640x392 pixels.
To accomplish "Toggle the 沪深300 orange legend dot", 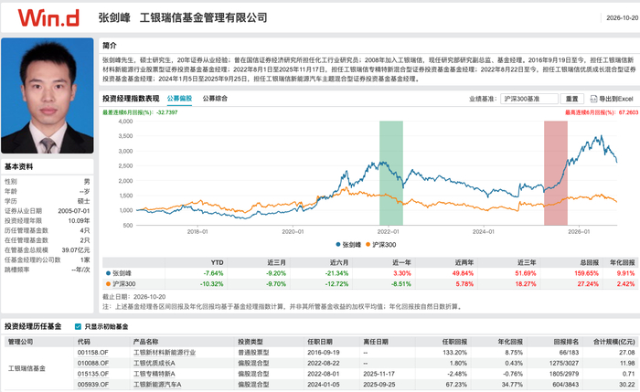I will pyautogui.click(x=368, y=245).
